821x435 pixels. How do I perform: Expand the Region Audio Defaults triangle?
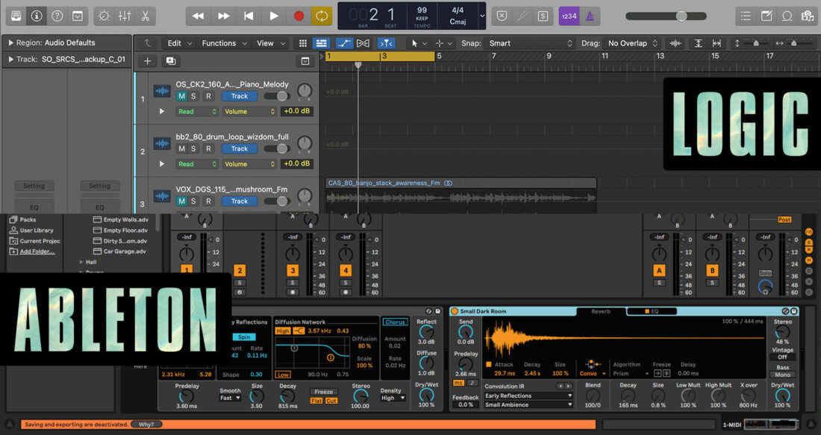pos(10,43)
